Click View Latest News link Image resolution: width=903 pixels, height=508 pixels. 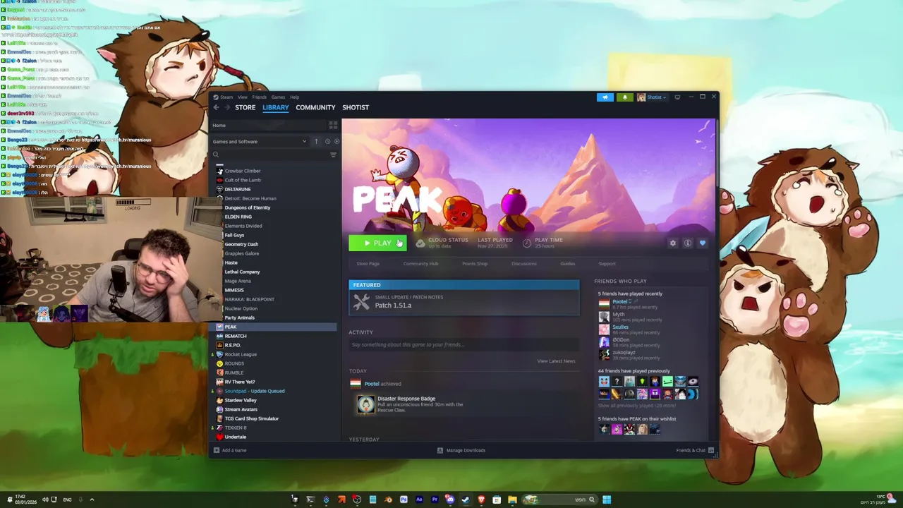click(x=556, y=361)
